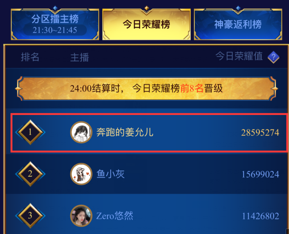The width and height of the screenshot is (289, 234).
Task: Click the 主播 column header
Action: click(80, 57)
